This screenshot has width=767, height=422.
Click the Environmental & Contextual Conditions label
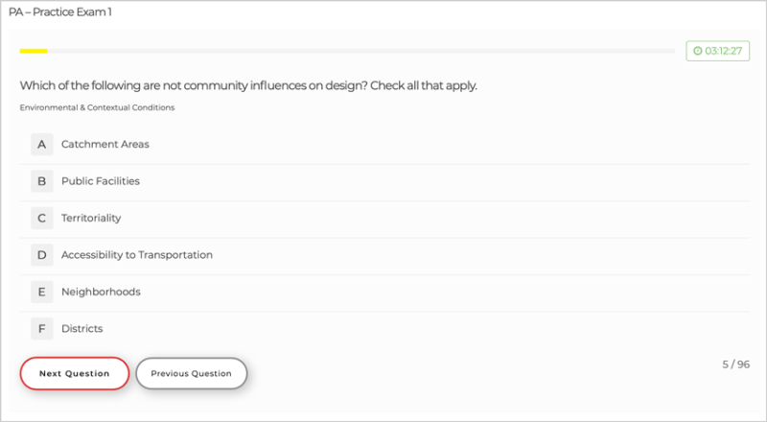click(97, 107)
